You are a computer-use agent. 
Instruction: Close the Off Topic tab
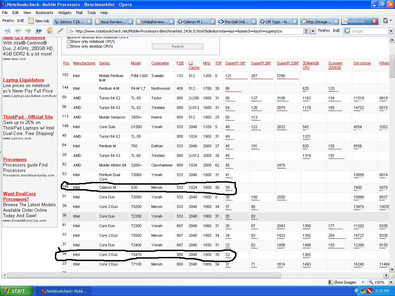(x=295, y=22)
